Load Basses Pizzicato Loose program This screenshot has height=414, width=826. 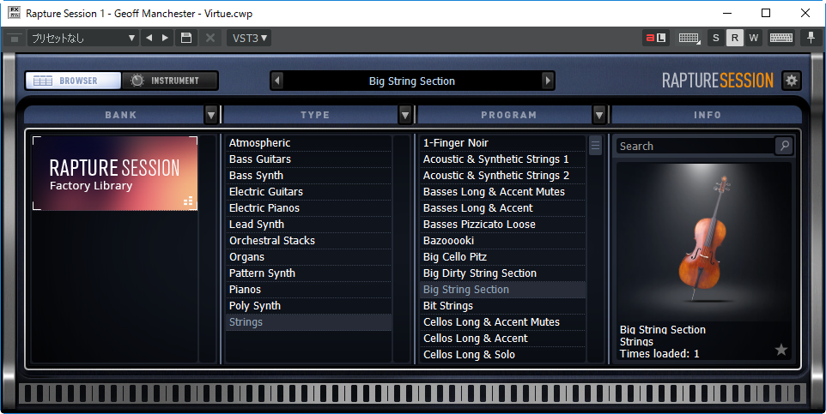(x=503, y=224)
